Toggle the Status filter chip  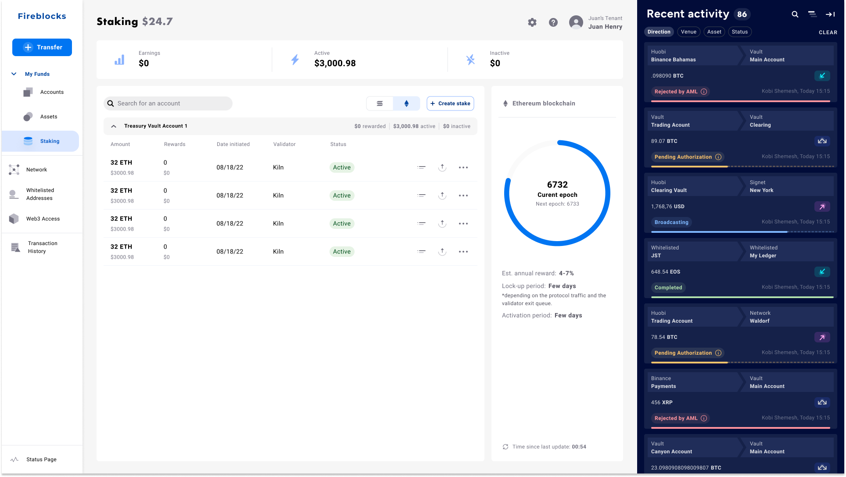point(740,32)
